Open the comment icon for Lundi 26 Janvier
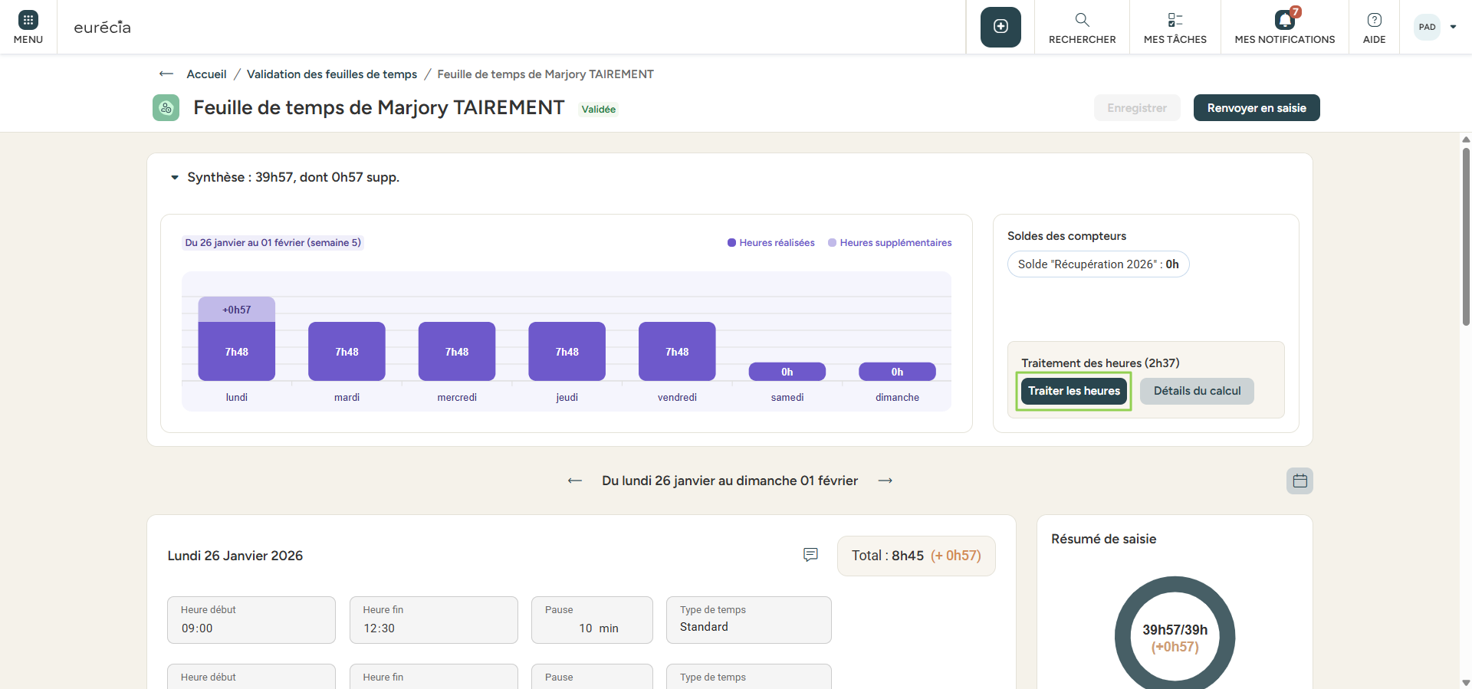The height and width of the screenshot is (689, 1472). [810, 555]
